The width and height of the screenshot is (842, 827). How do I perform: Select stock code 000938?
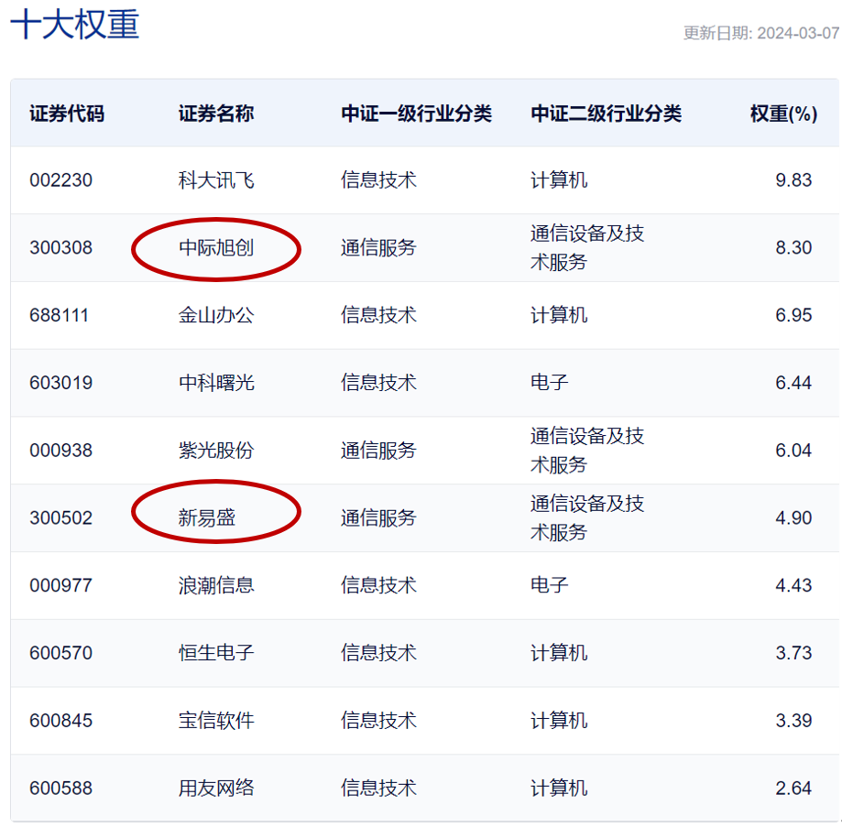[60, 451]
